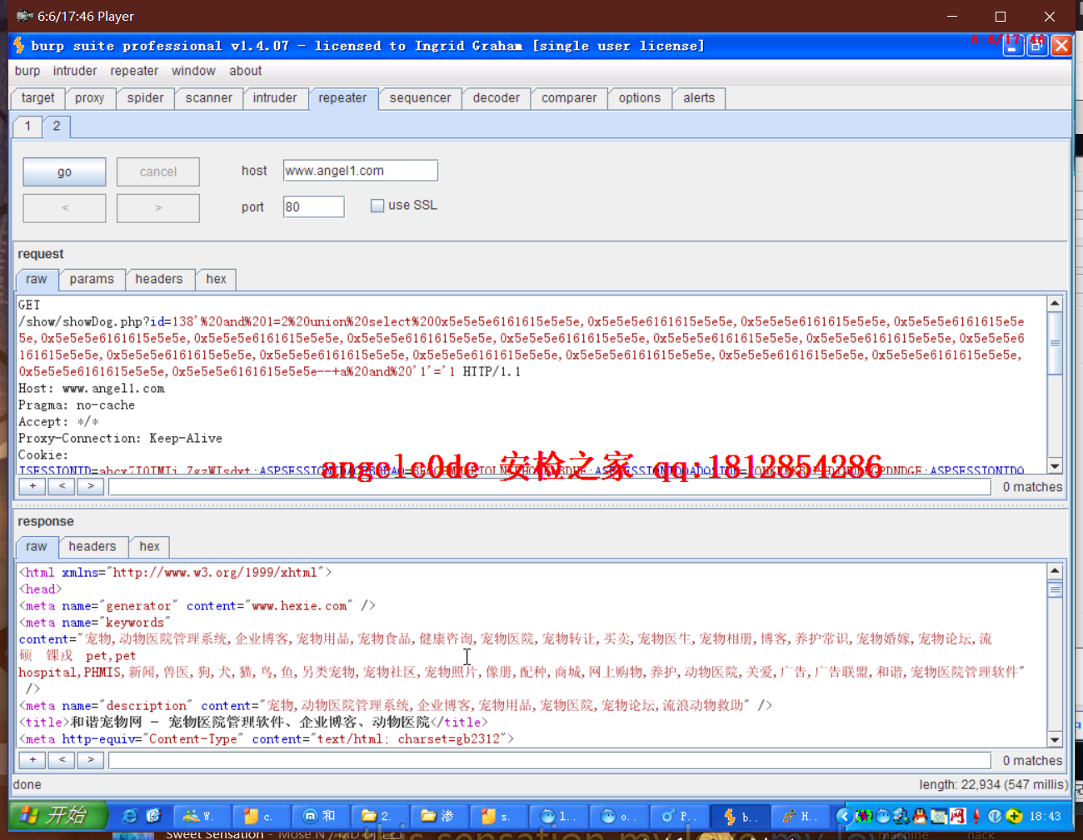This screenshot has width=1083, height=840.
Task: Click the 'host' input field
Action: tap(360, 171)
